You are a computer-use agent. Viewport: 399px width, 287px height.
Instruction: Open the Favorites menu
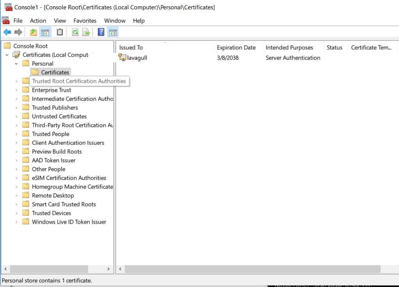(85, 21)
